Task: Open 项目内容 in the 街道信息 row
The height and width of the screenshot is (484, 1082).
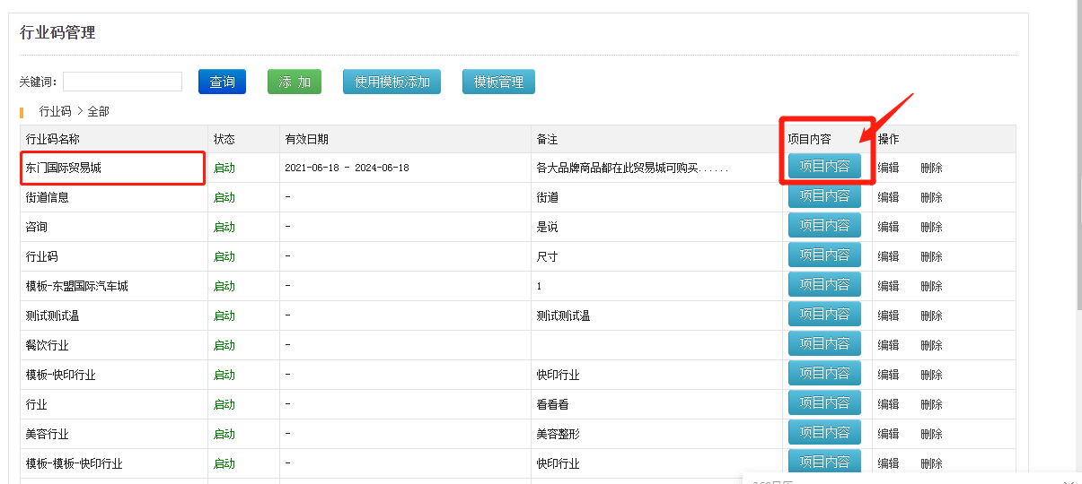Action: click(824, 196)
